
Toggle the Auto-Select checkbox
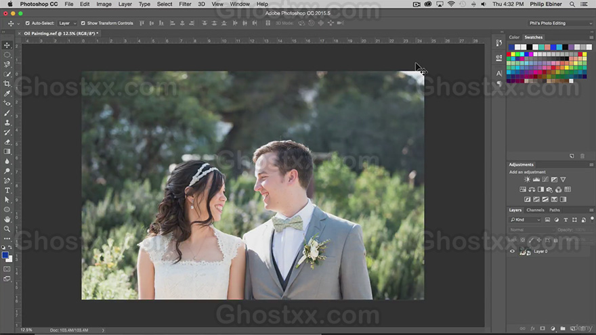(x=27, y=23)
